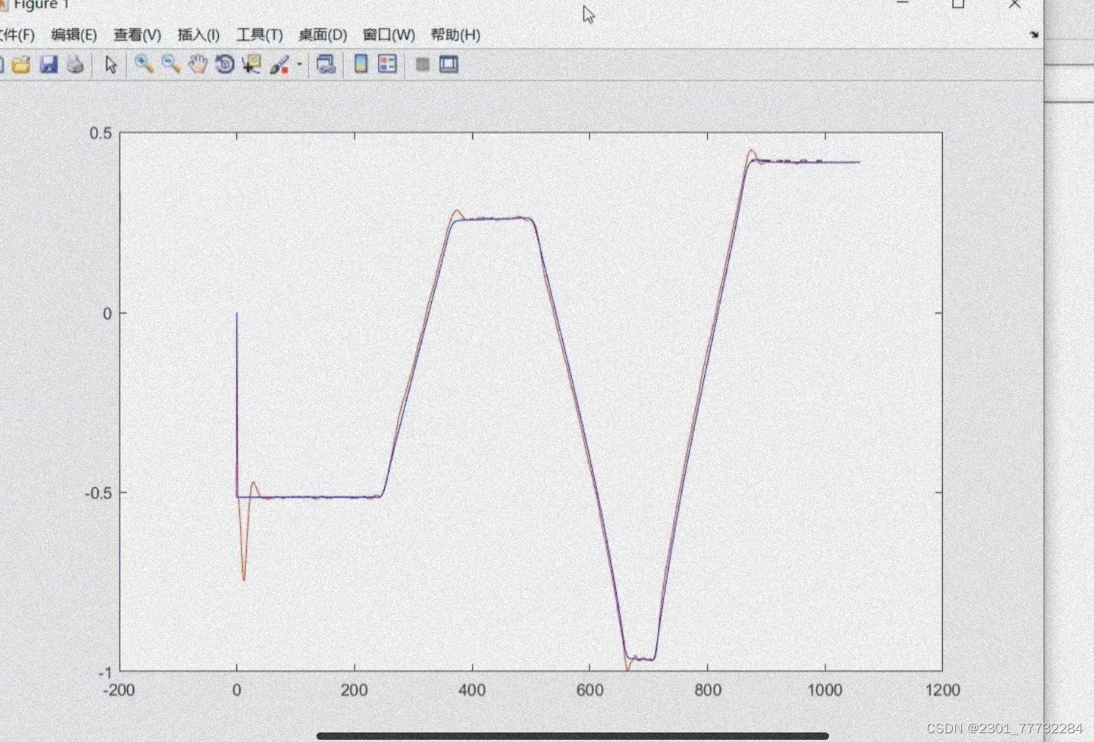Open the 编辑(E) menu
The image size is (1094, 742).
tap(74, 34)
